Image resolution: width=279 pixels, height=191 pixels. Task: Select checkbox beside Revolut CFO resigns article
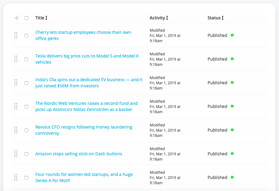[26, 130]
